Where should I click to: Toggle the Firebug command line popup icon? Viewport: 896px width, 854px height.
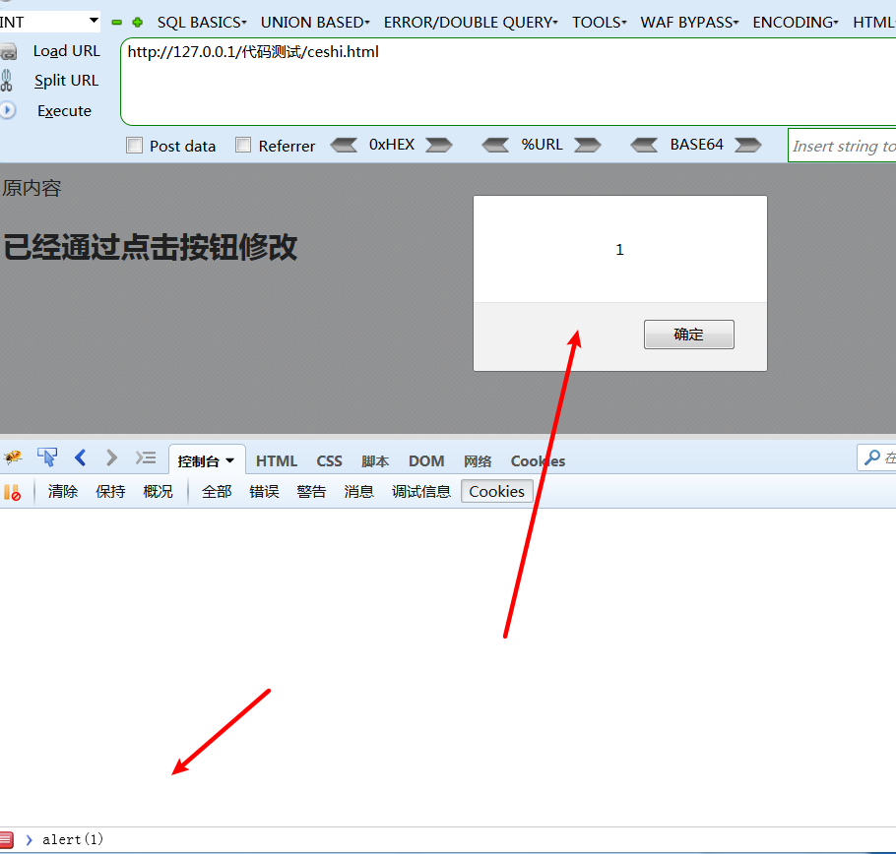(x=146, y=457)
